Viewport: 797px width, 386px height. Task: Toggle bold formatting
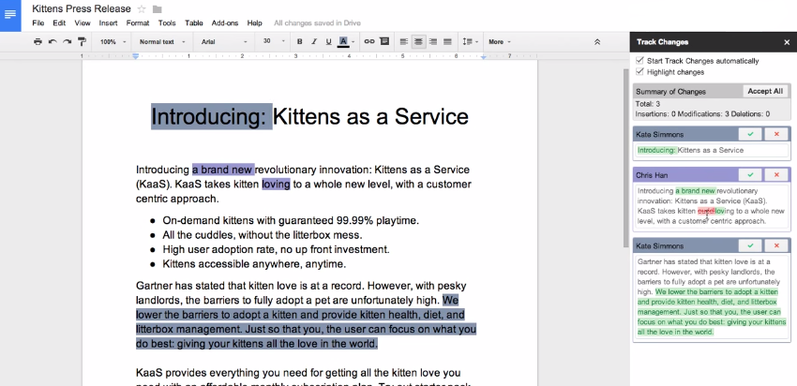[x=299, y=41]
